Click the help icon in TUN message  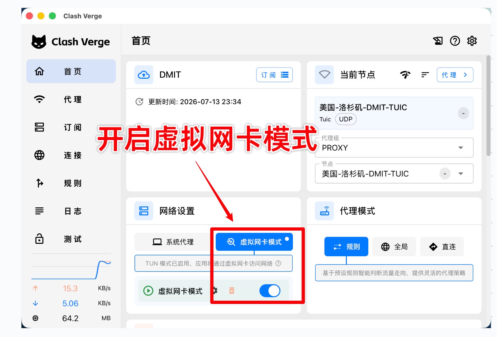click(278, 263)
